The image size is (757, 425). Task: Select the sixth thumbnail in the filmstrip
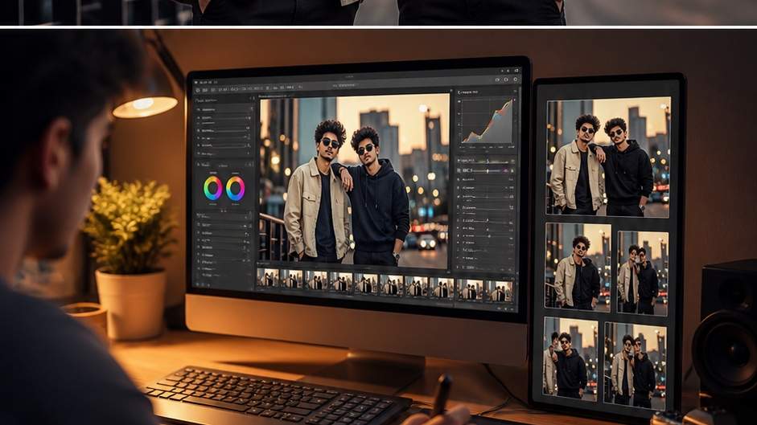(x=392, y=284)
